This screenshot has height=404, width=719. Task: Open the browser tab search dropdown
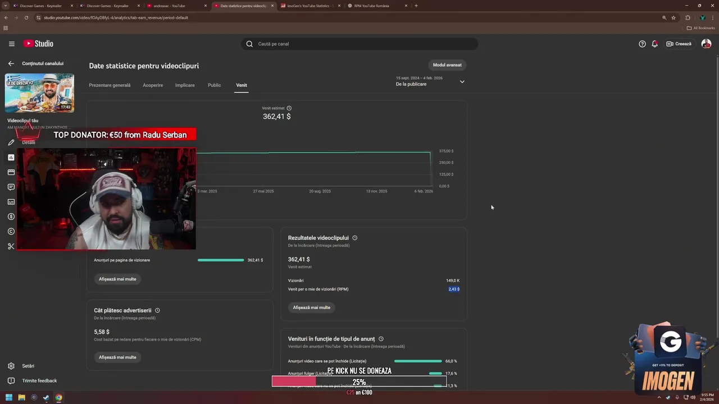pyautogui.click(x=6, y=6)
